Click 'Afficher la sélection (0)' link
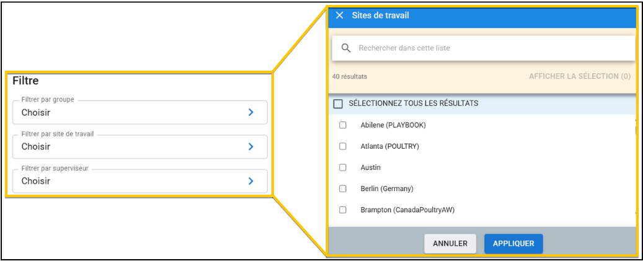The height and width of the screenshot is (261, 643). click(579, 76)
